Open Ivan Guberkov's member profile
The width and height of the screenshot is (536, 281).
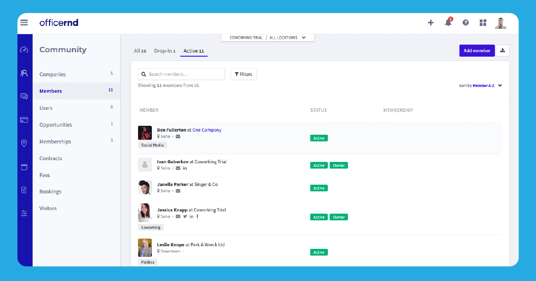pos(172,162)
